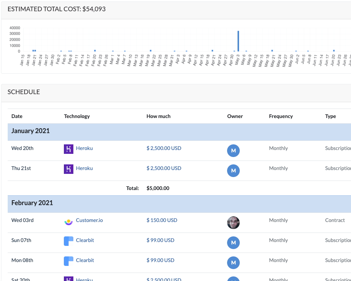Viewport: 351px width, 281px height.
Task: Click $2,500.00 USD amount on Thu 21st
Action: [164, 168]
